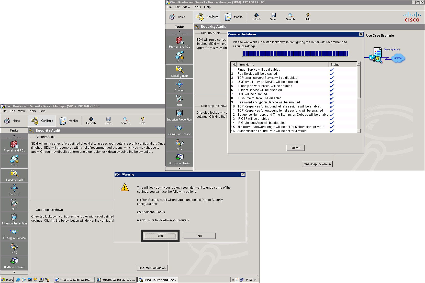Click Search in upper window toolbar
This screenshot has width=425, height=283.
290,17
